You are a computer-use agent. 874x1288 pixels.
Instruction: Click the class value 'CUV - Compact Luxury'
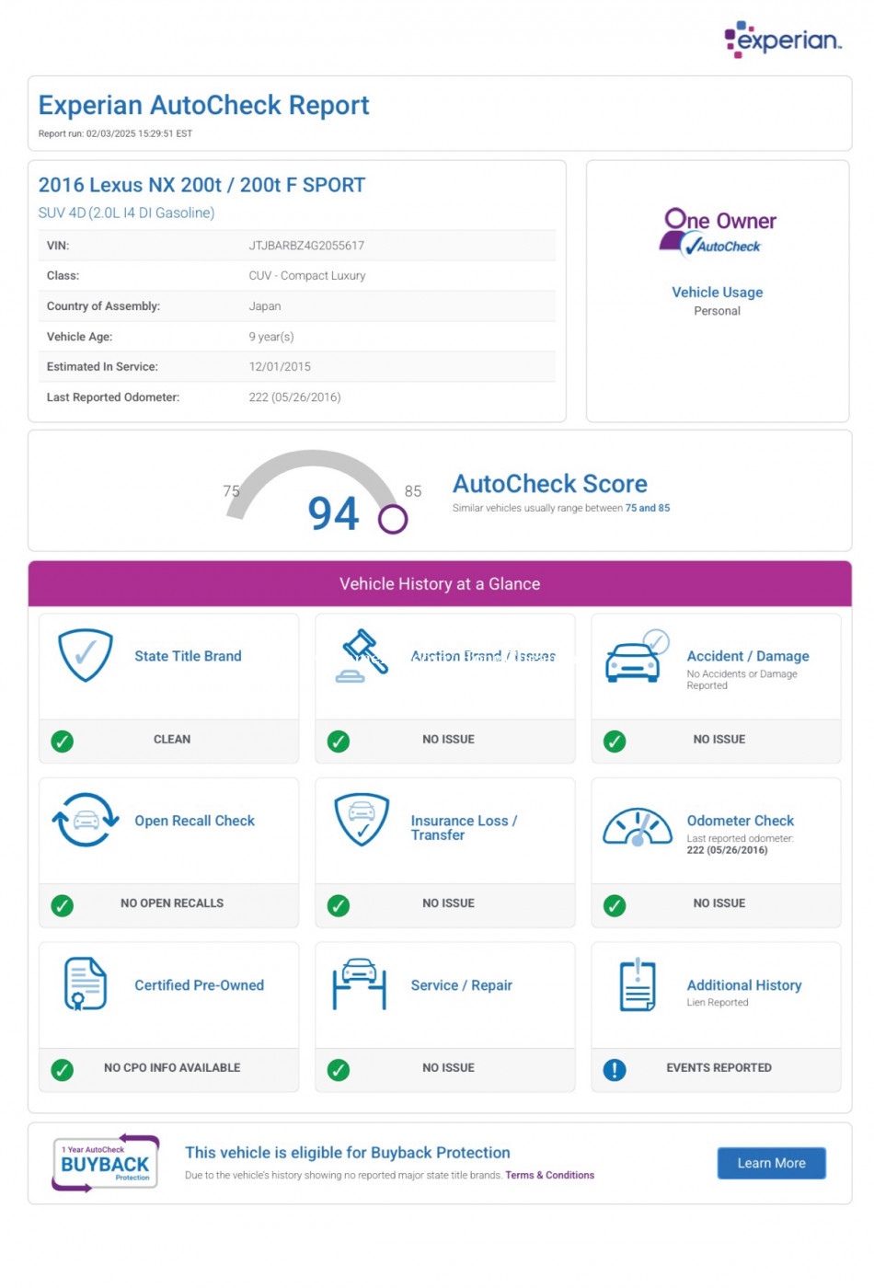pyautogui.click(x=306, y=276)
